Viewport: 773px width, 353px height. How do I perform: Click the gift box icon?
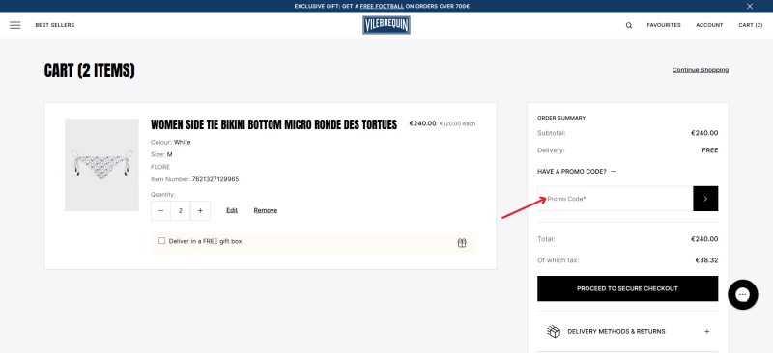point(462,243)
